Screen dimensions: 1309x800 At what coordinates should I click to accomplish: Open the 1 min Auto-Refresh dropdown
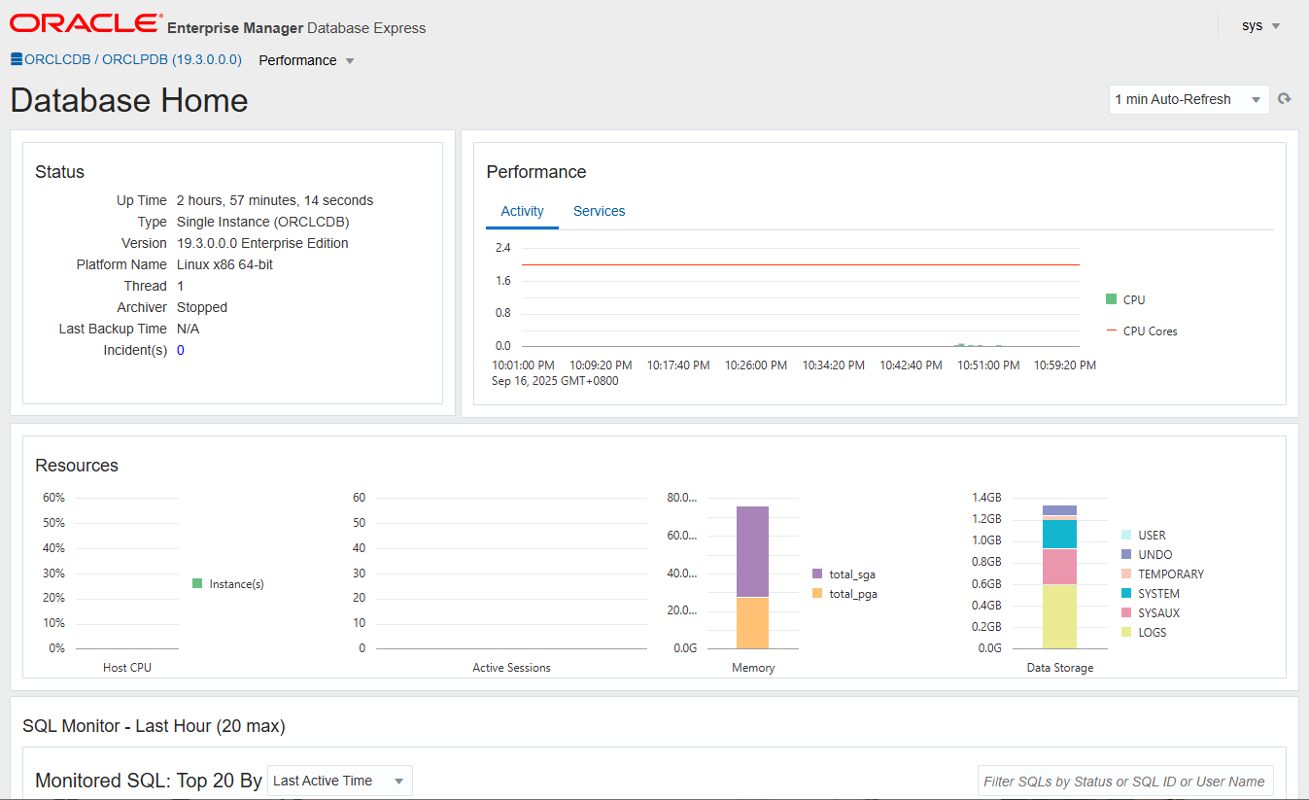1188,98
